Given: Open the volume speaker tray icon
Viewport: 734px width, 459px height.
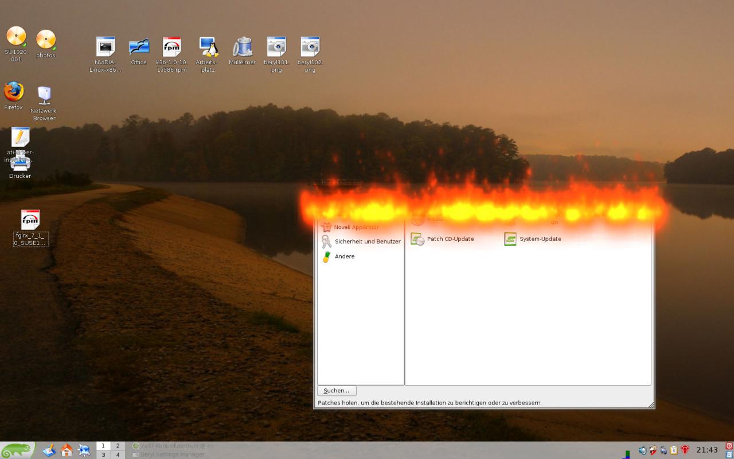Looking at the screenshot, I should [642, 450].
